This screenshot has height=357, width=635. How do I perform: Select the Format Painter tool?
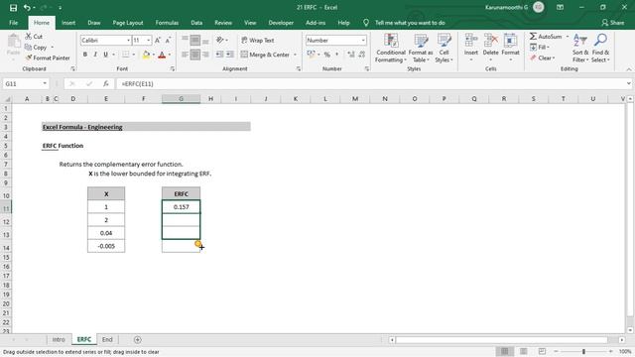point(48,58)
